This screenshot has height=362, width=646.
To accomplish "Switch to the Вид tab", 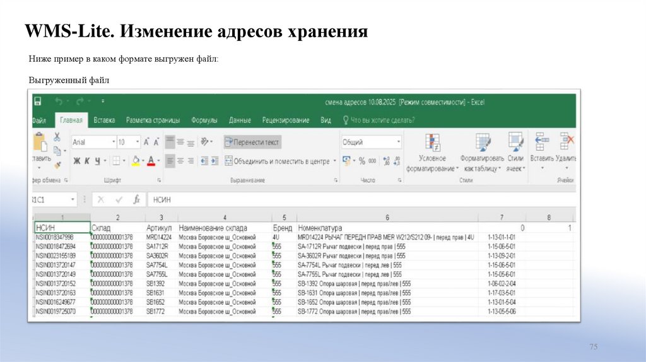I will point(326,120).
